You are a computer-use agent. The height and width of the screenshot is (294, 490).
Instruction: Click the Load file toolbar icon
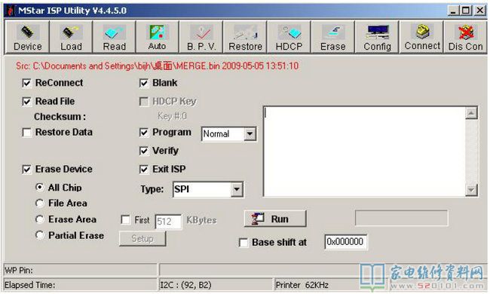pyautogui.click(x=71, y=32)
